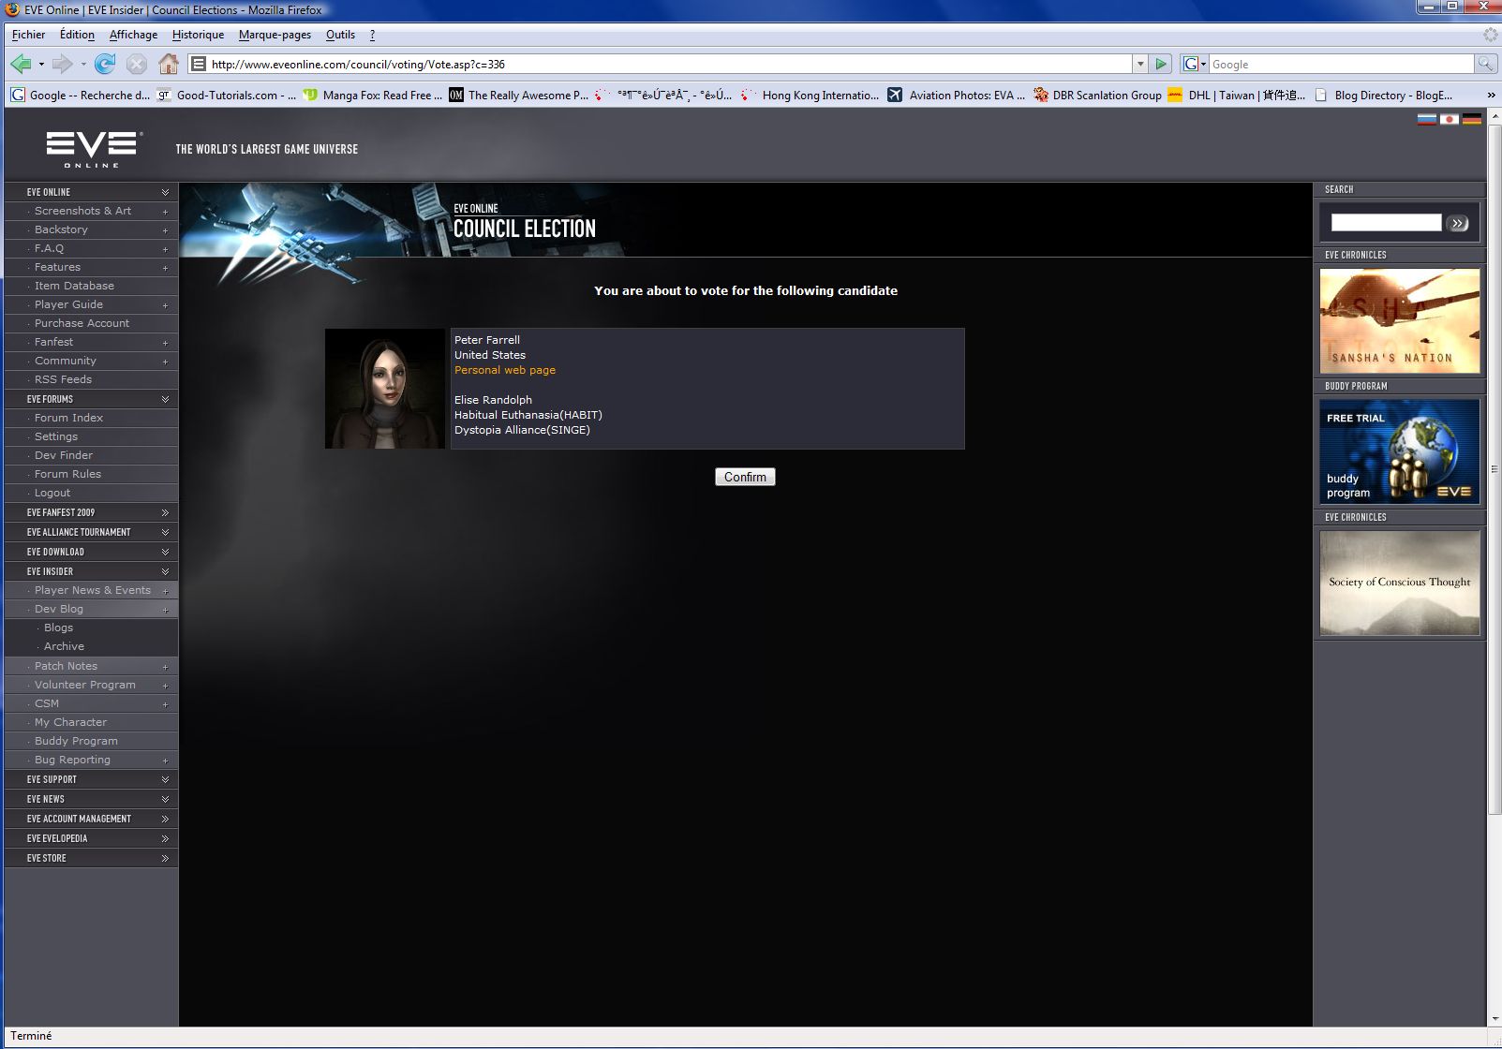Confirm the vote for the candidate
The width and height of the screenshot is (1502, 1049).
coord(745,477)
